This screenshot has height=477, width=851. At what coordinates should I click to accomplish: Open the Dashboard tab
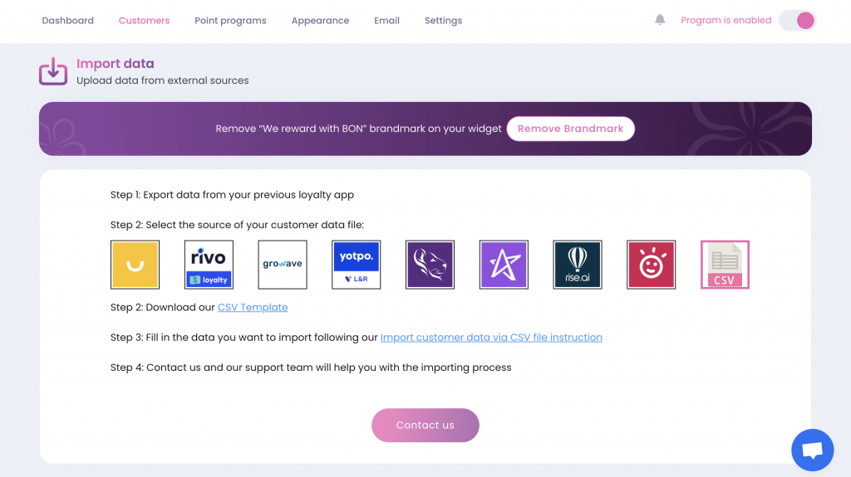pyautogui.click(x=68, y=21)
